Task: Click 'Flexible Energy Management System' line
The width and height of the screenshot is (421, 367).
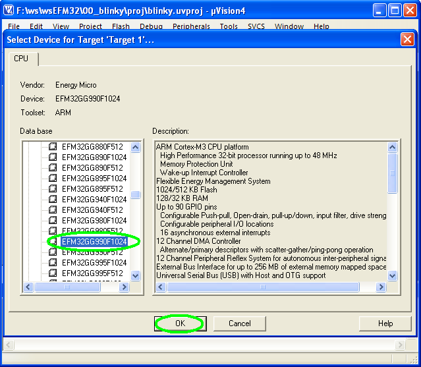Action: pyautogui.click(x=213, y=181)
